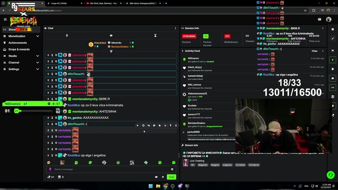Expand the Settings sidebar section
This screenshot has height=190, width=338.
[37, 69]
